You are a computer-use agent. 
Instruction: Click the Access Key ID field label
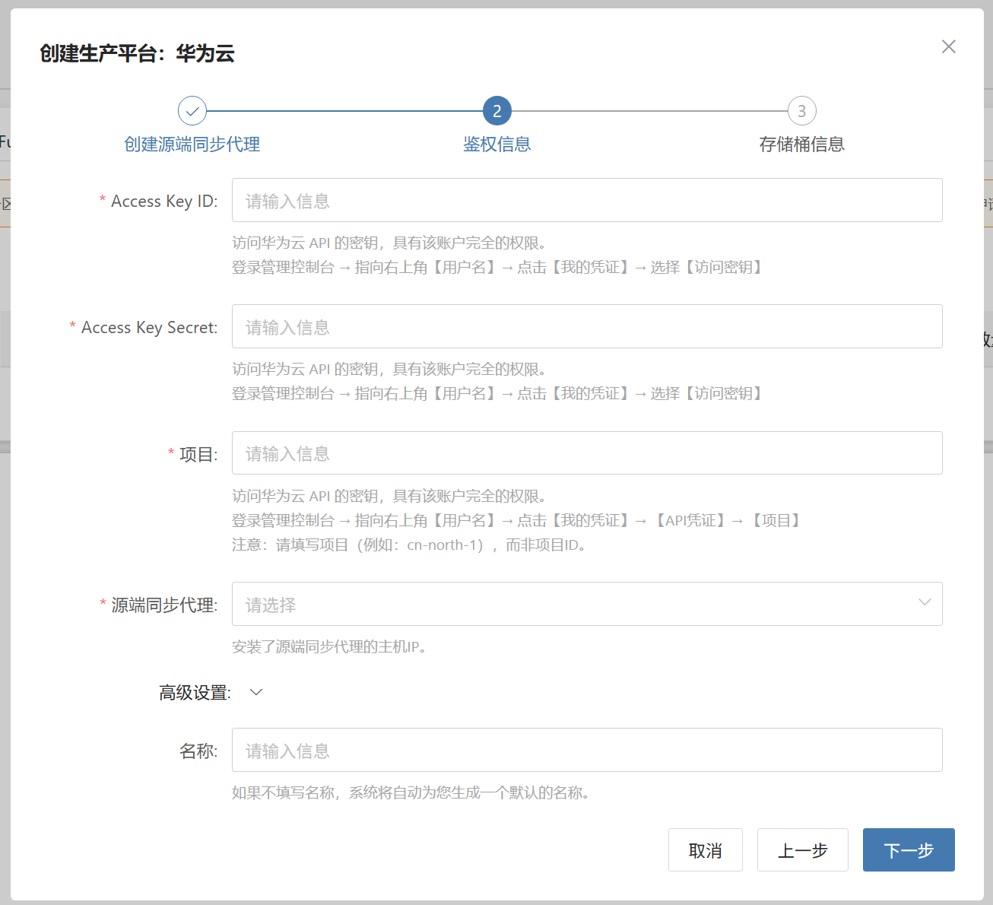click(x=164, y=202)
